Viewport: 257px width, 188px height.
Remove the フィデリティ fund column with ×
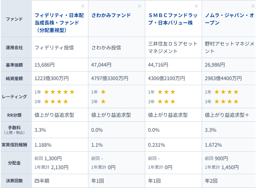pos(83,6)
